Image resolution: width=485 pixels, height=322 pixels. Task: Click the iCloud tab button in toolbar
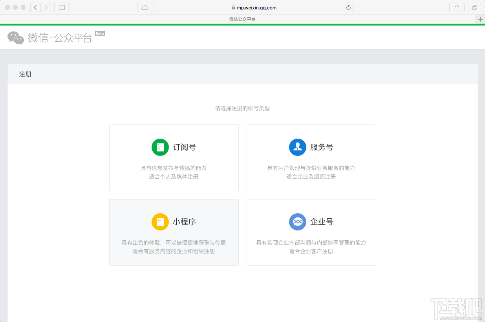pos(145,7)
